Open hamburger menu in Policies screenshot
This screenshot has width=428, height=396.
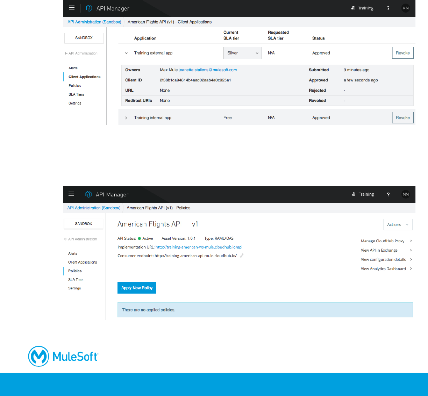point(71,194)
